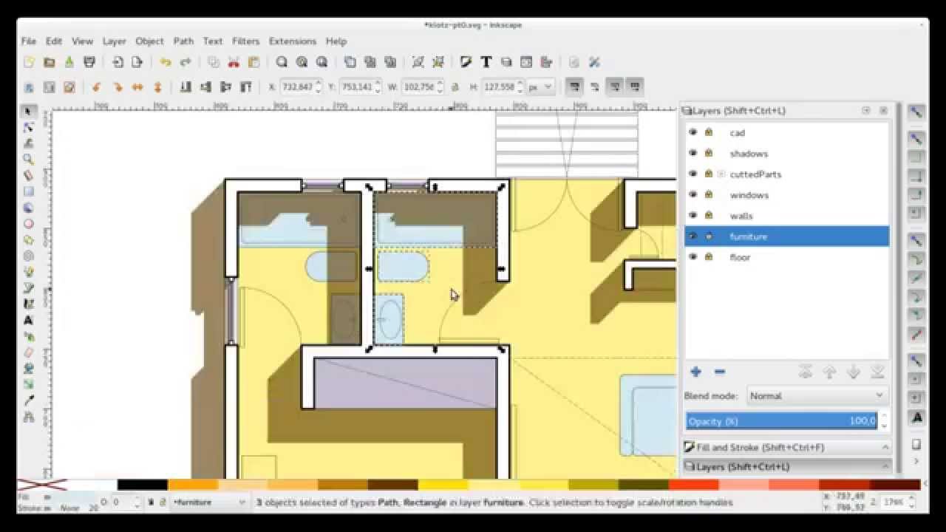The width and height of the screenshot is (946, 532).
Task: Click the Opacity value stepper arrows
Action: pos(883,421)
